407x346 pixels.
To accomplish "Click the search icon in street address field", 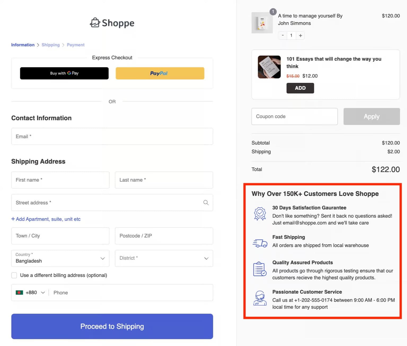I will (x=206, y=203).
